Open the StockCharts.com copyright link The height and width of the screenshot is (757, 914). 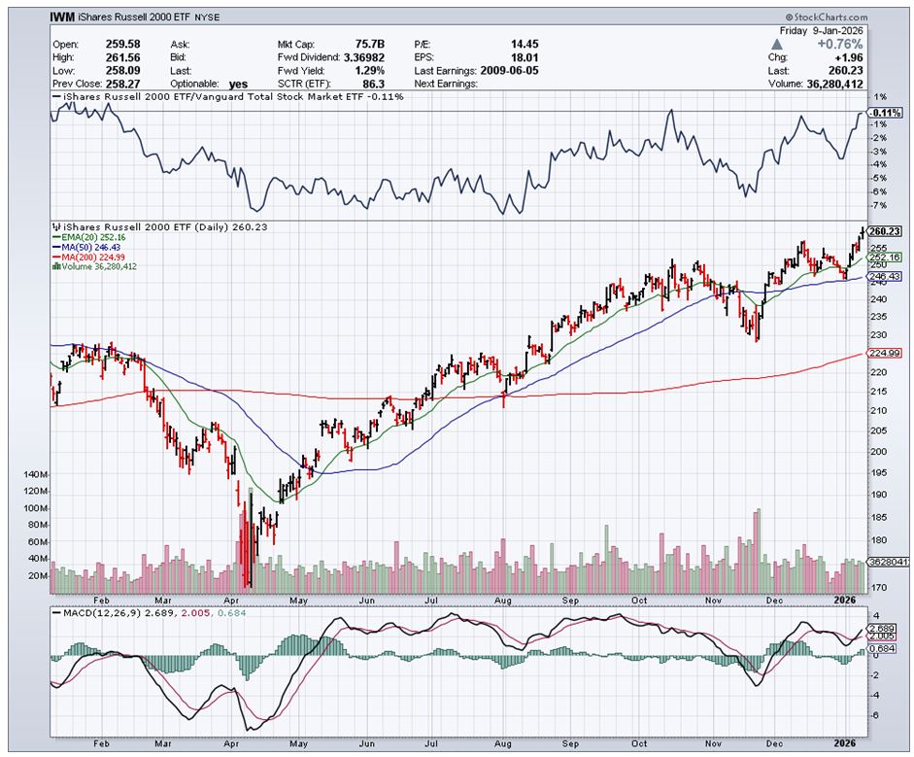point(831,17)
